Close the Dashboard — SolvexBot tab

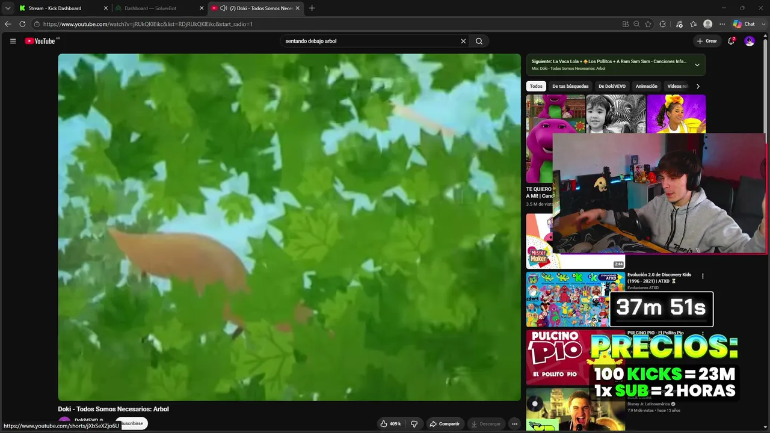pos(202,8)
